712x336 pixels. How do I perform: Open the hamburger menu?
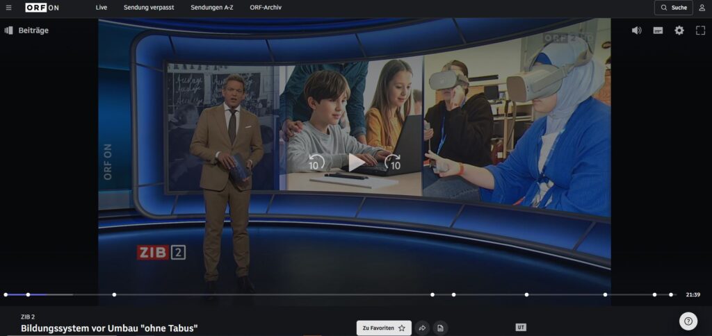click(8, 8)
